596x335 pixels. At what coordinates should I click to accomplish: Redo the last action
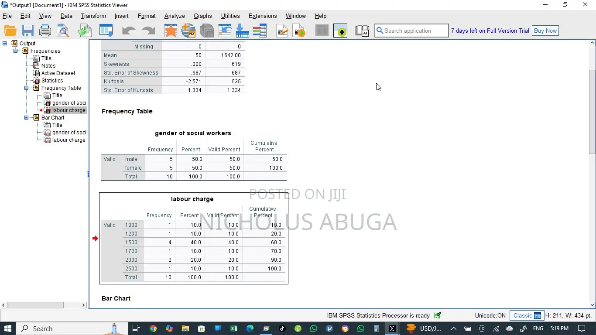[148, 31]
